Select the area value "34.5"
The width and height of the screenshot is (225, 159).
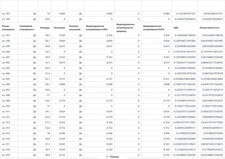47,52
